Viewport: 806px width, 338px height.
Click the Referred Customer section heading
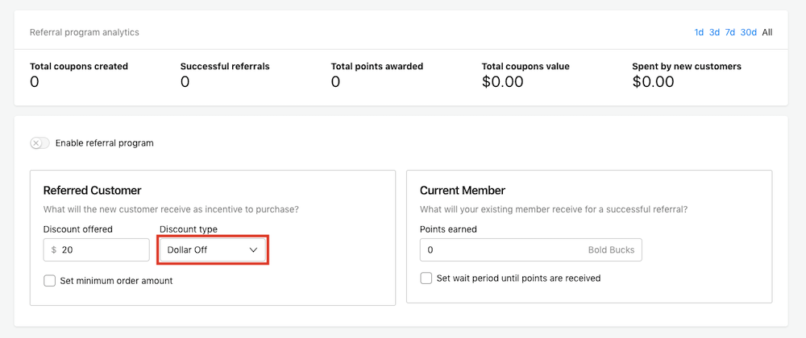(x=92, y=191)
